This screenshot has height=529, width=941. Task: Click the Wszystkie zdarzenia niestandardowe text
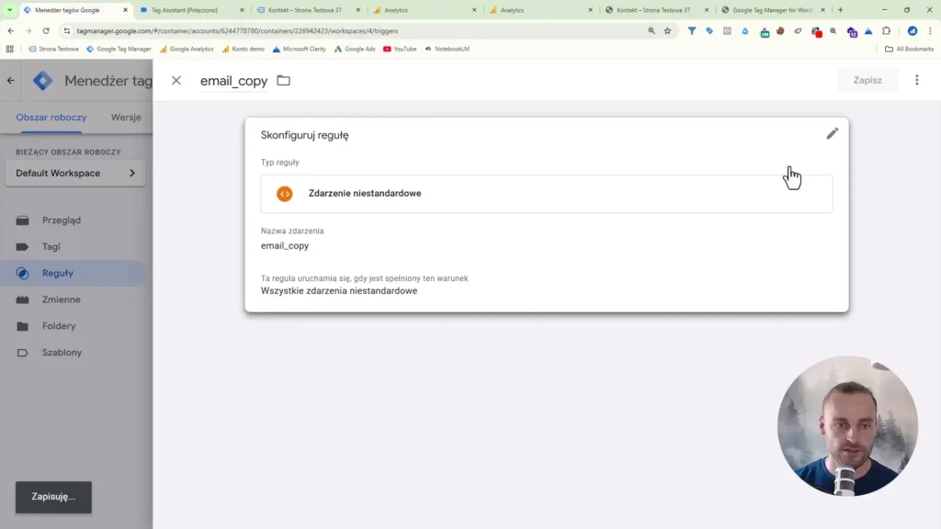coord(338,291)
